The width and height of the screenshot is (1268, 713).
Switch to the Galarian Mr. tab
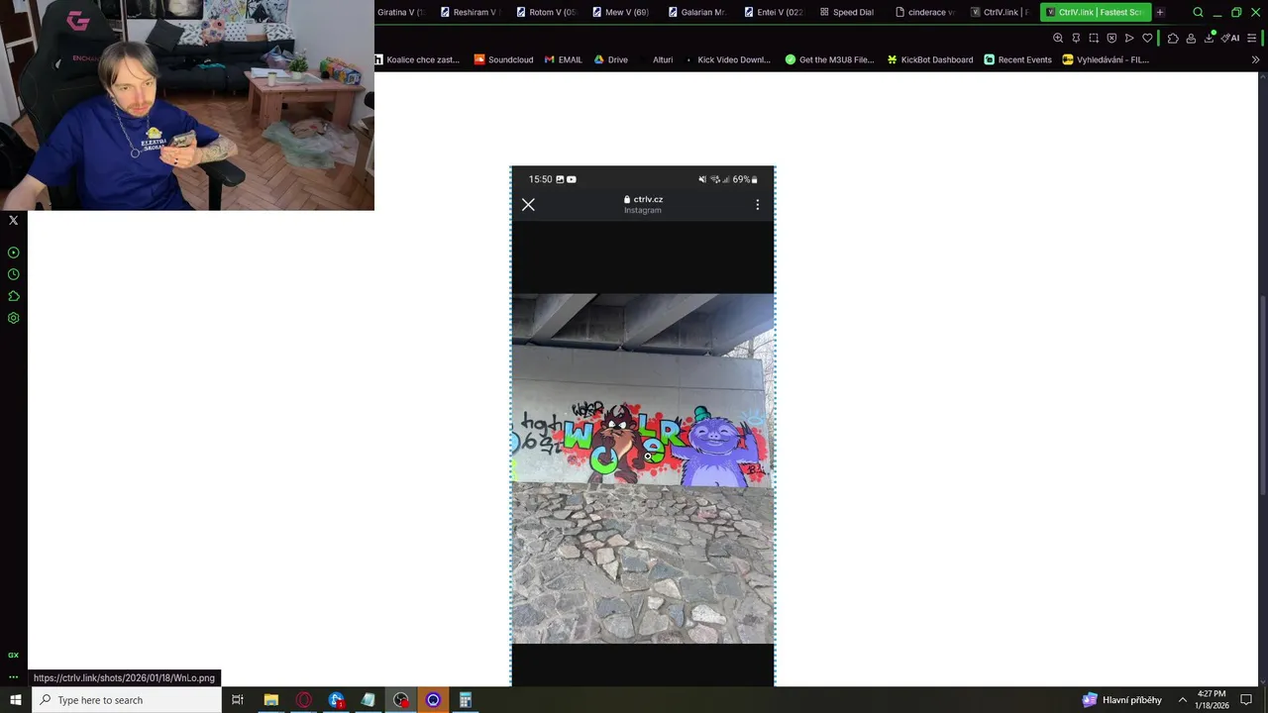pos(698,12)
